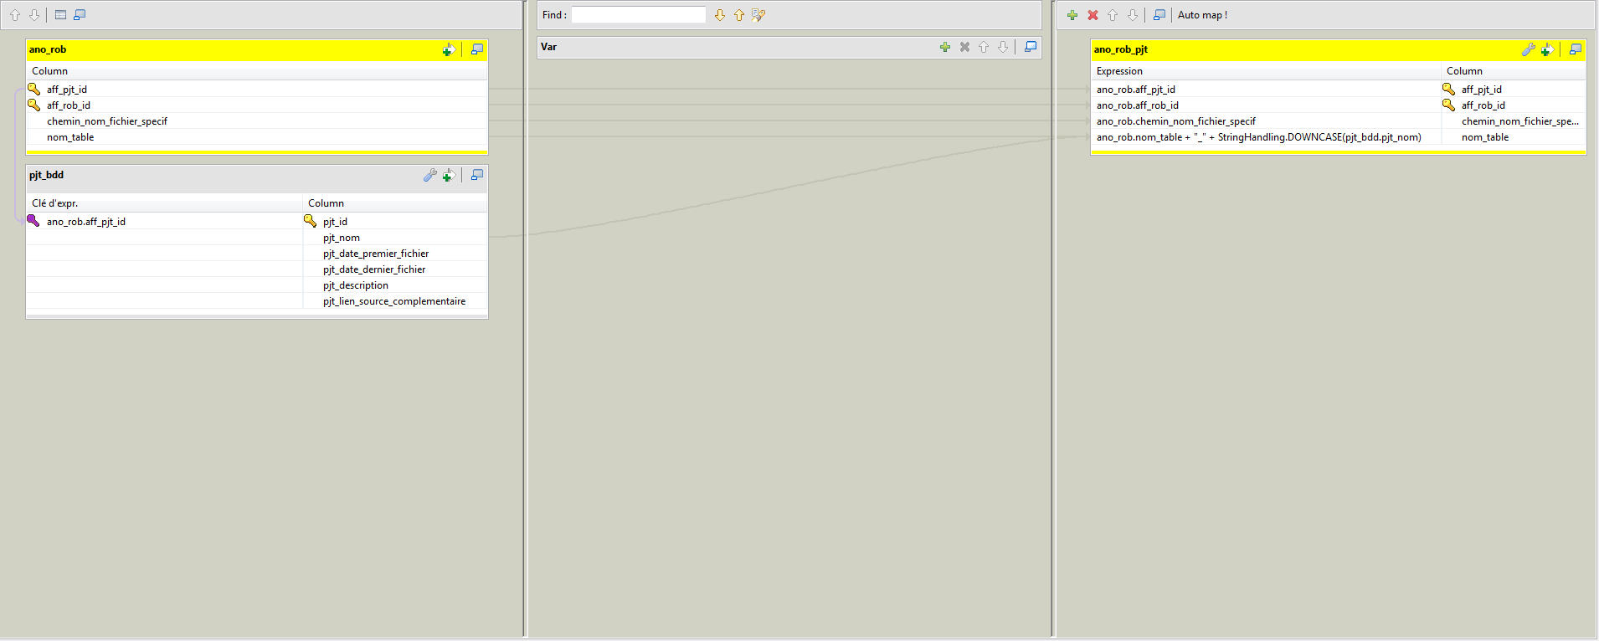This screenshot has height=641, width=1599.
Task: Click Column header in ano_rob table
Action: (x=257, y=71)
